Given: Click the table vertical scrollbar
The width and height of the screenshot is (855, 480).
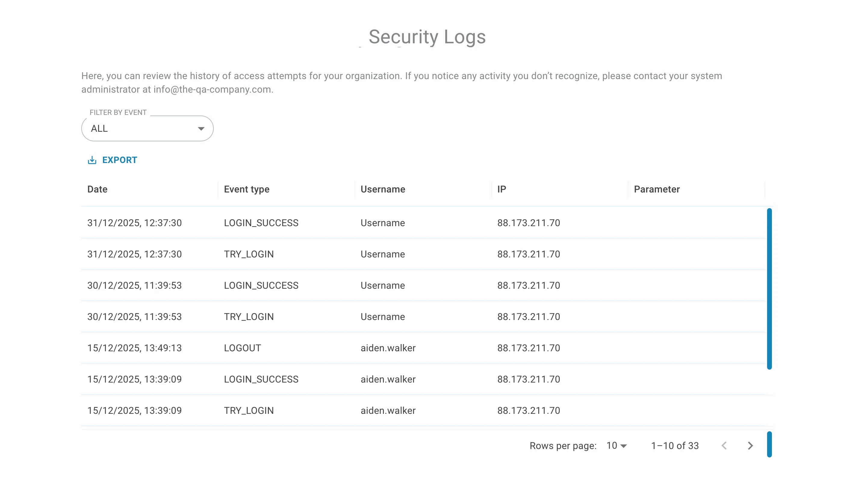Looking at the screenshot, I should 769,289.
